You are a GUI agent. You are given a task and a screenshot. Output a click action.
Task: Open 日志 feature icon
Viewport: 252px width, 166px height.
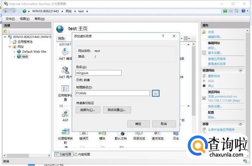pyautogui.click(x=176, y=133)
